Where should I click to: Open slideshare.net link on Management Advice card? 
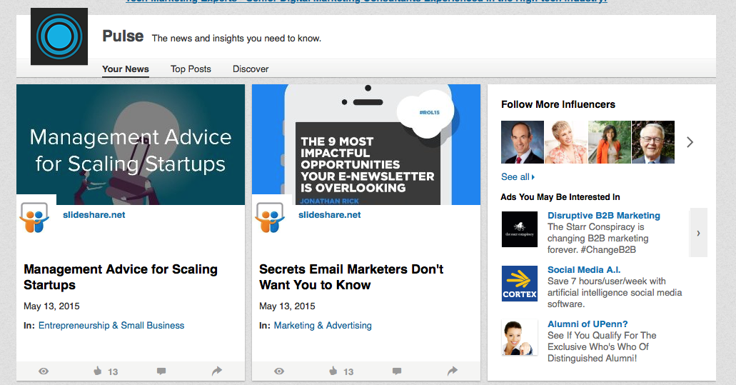[x=94, y=215]
